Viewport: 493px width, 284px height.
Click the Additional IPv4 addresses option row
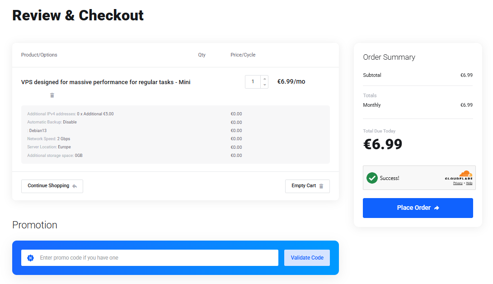(70, 114)
